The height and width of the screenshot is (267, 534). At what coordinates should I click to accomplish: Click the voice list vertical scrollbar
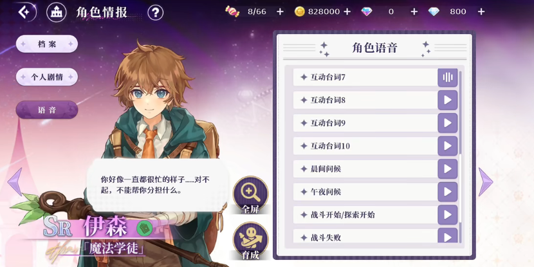461,156
